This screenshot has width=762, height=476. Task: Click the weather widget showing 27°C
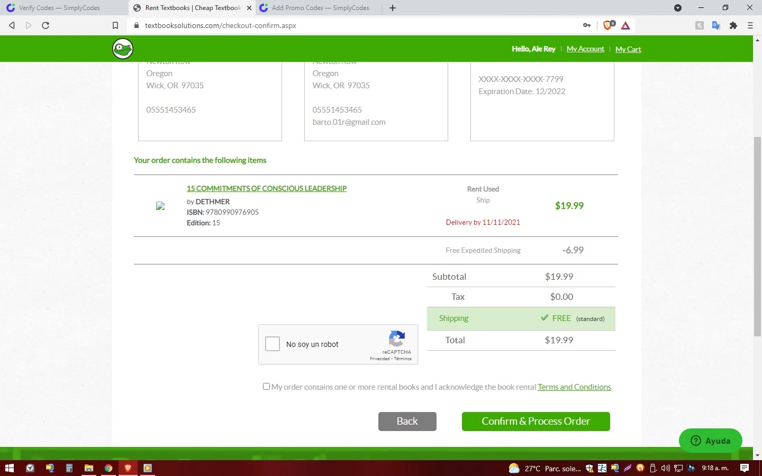click(x=545, y=469)
